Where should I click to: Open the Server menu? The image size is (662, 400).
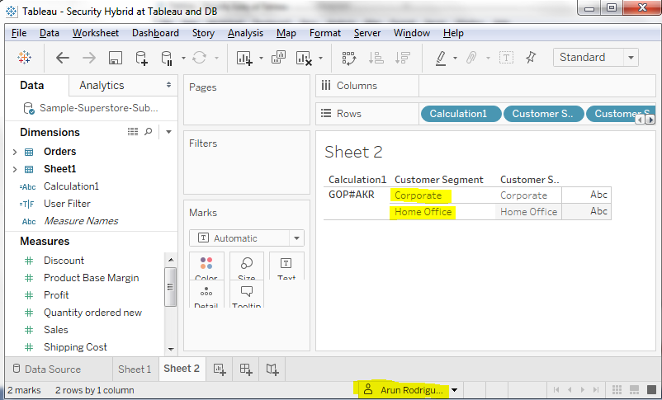coord(366,33)
